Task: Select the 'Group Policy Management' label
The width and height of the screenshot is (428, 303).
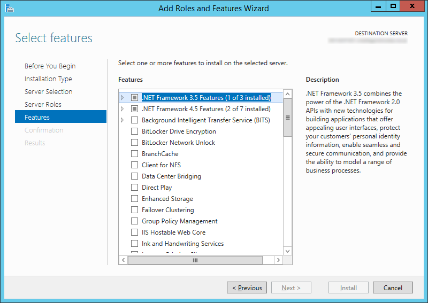Action: (180, 221)
